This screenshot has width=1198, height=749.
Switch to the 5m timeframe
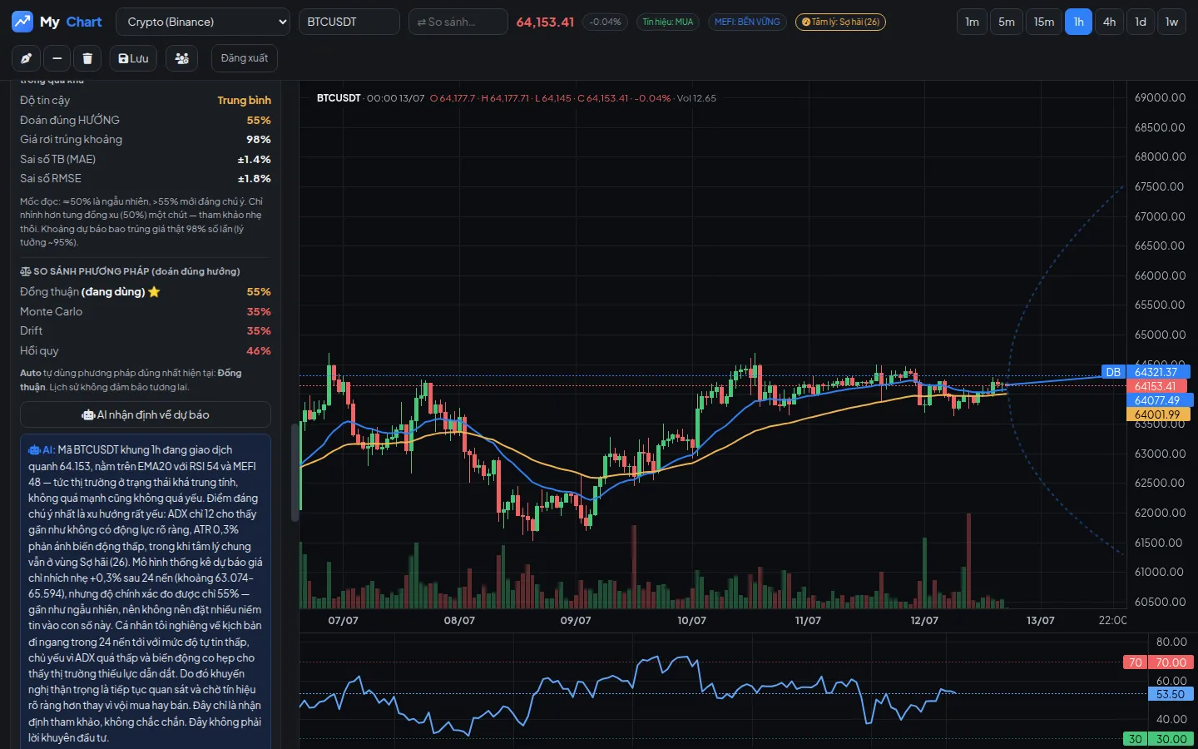1007,22
